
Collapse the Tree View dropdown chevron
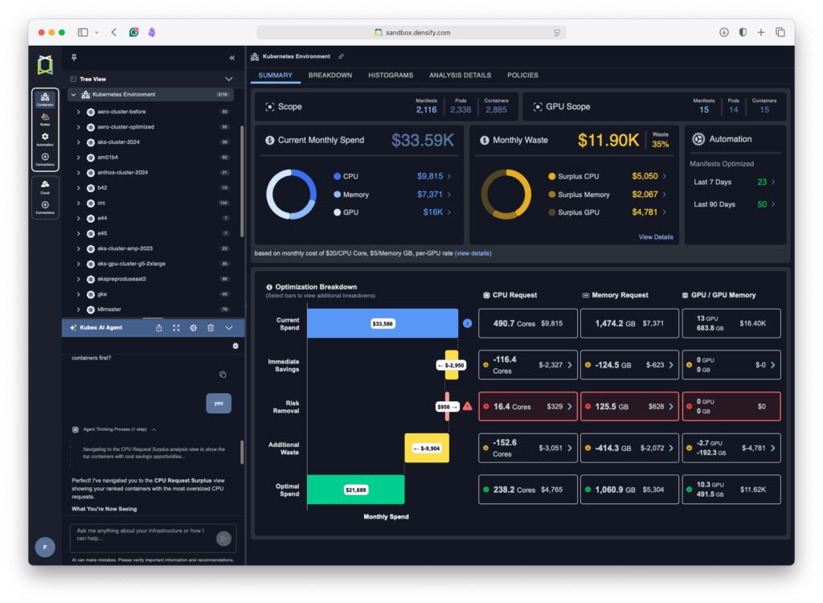228,79
